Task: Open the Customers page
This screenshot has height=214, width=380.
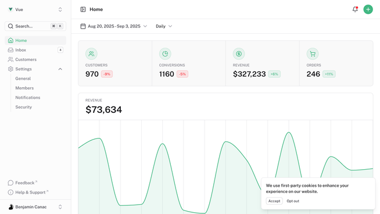Action: tap(35, 59)
